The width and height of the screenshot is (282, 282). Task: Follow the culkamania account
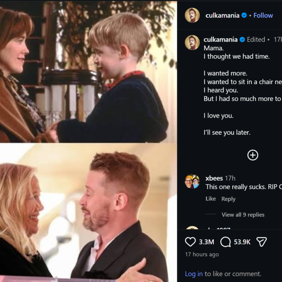click(x=263, y=15)
